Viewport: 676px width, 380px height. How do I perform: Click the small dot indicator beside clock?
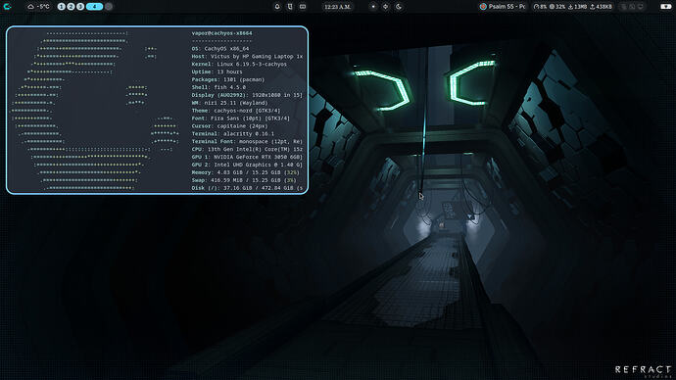[373, 7]
